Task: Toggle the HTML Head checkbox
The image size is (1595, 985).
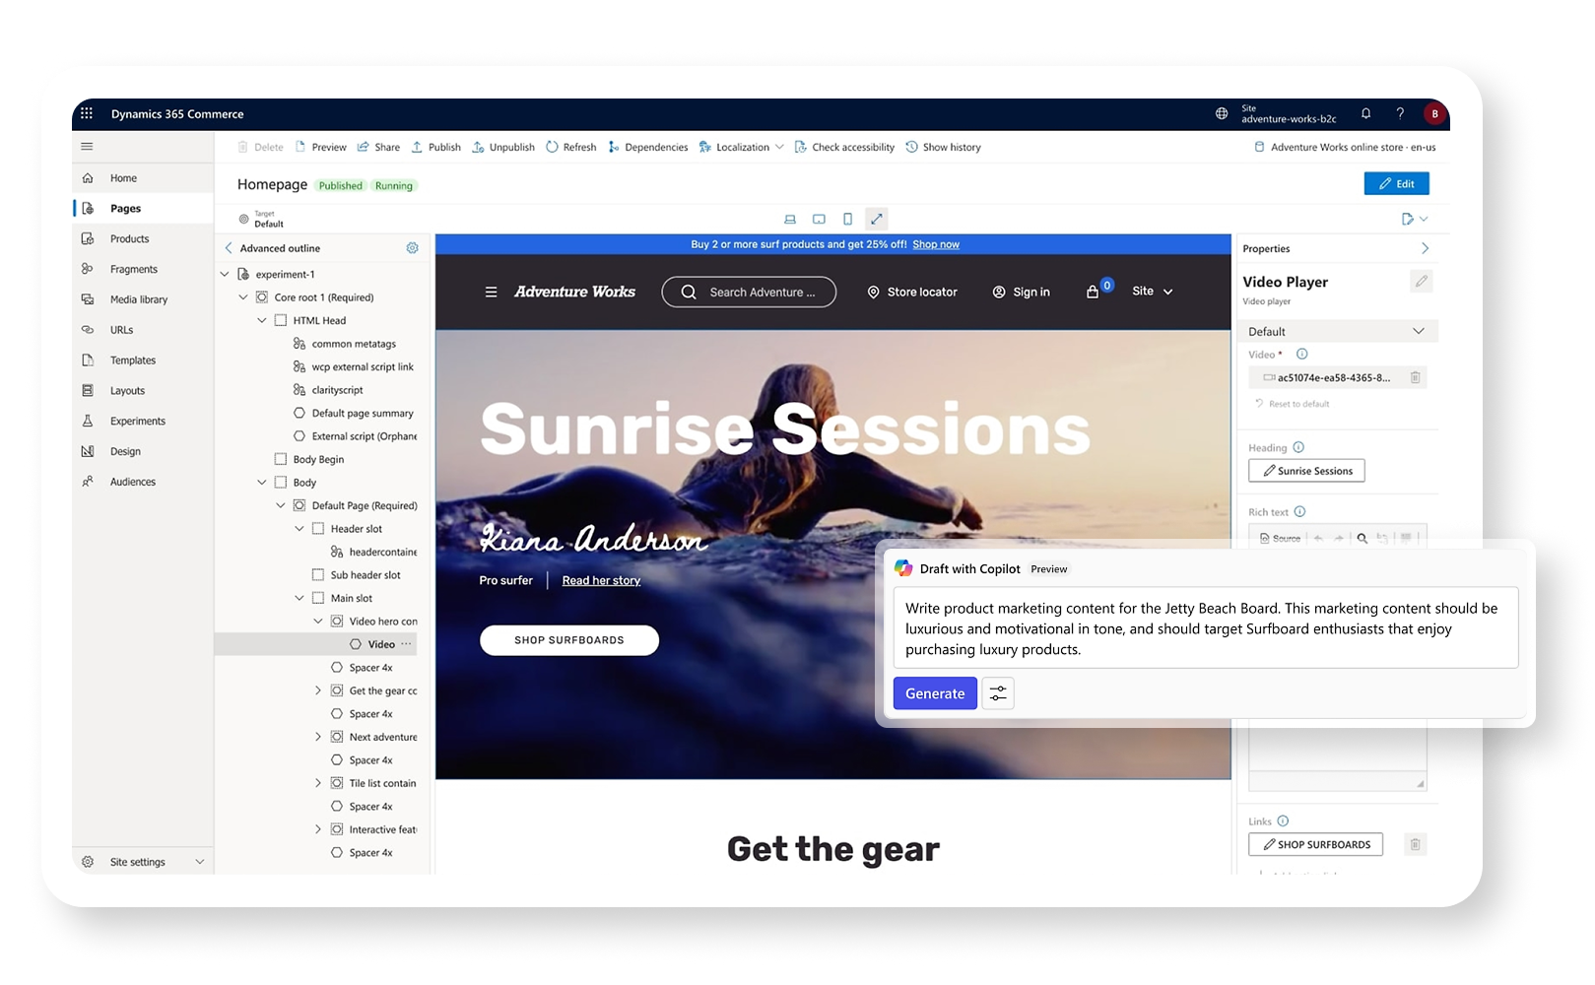Action: (x=281, y=320)
